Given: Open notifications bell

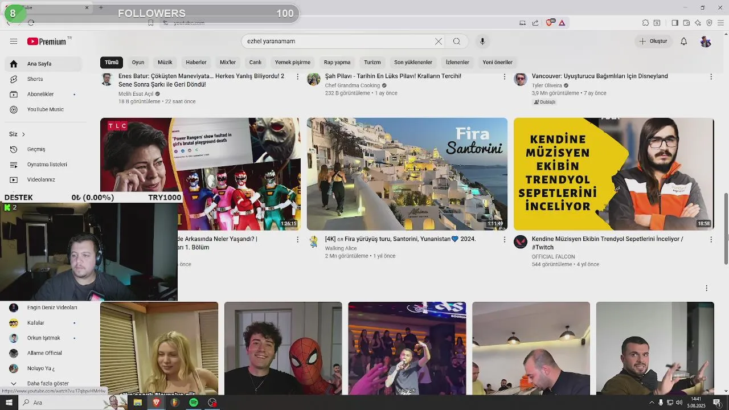Looking at the screenshot, I should point(684,41).
